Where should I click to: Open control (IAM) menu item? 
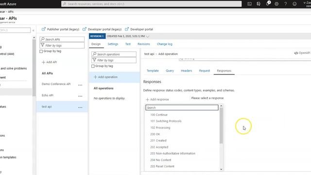7,54
